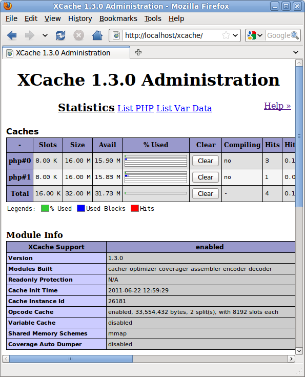
Task: Open the Edit menu
Action: tap(31, 18)
